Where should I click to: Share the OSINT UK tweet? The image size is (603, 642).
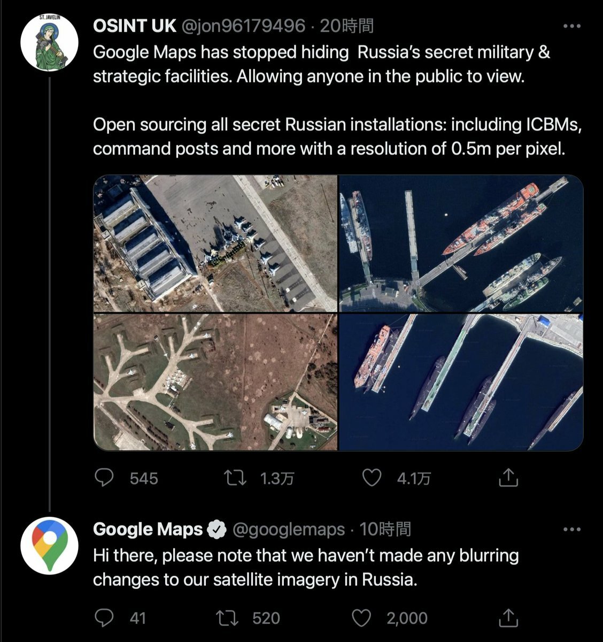(508, 477)
